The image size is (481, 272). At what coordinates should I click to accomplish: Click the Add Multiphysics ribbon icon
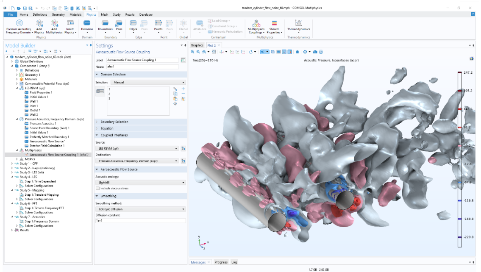[x=54, y=27]
